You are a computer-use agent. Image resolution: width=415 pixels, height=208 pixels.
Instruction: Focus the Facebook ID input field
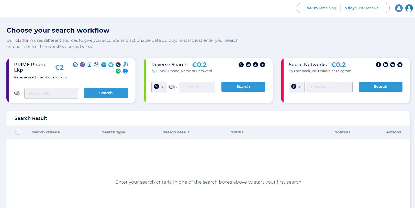pos(329,87)
